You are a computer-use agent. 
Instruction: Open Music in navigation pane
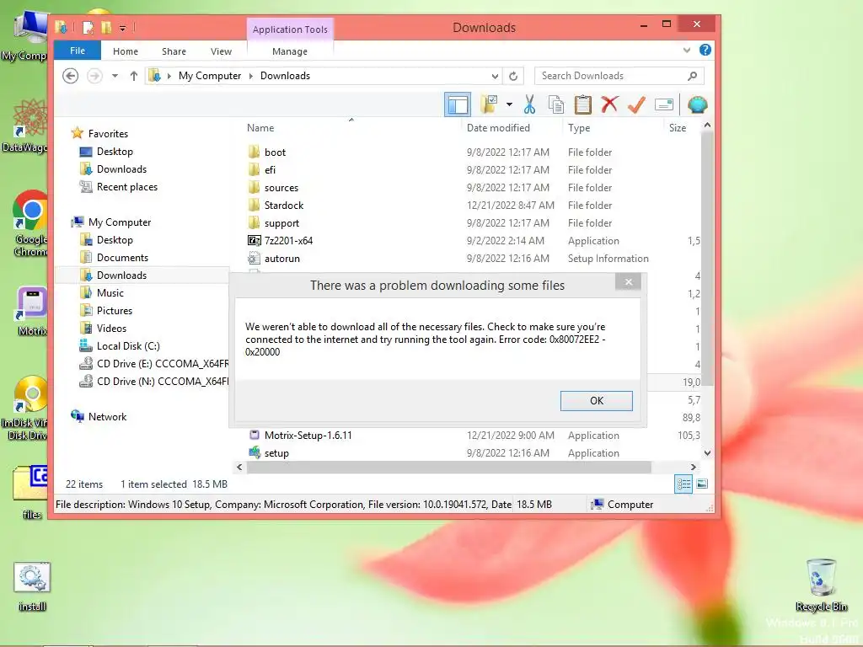[x=110, y=292]
